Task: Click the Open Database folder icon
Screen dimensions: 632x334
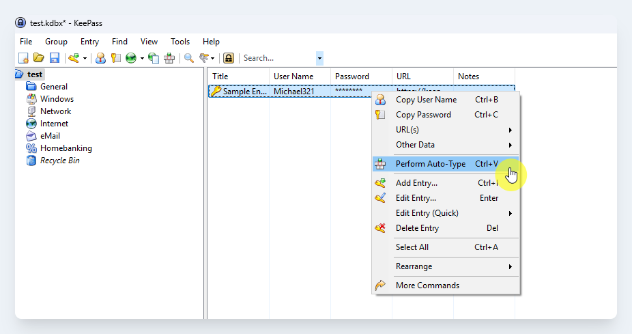Action: click(x=39, y=58)
